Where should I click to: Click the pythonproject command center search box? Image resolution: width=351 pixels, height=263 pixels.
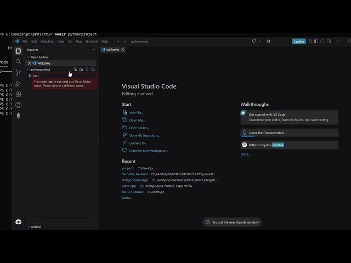pos(189,42)
